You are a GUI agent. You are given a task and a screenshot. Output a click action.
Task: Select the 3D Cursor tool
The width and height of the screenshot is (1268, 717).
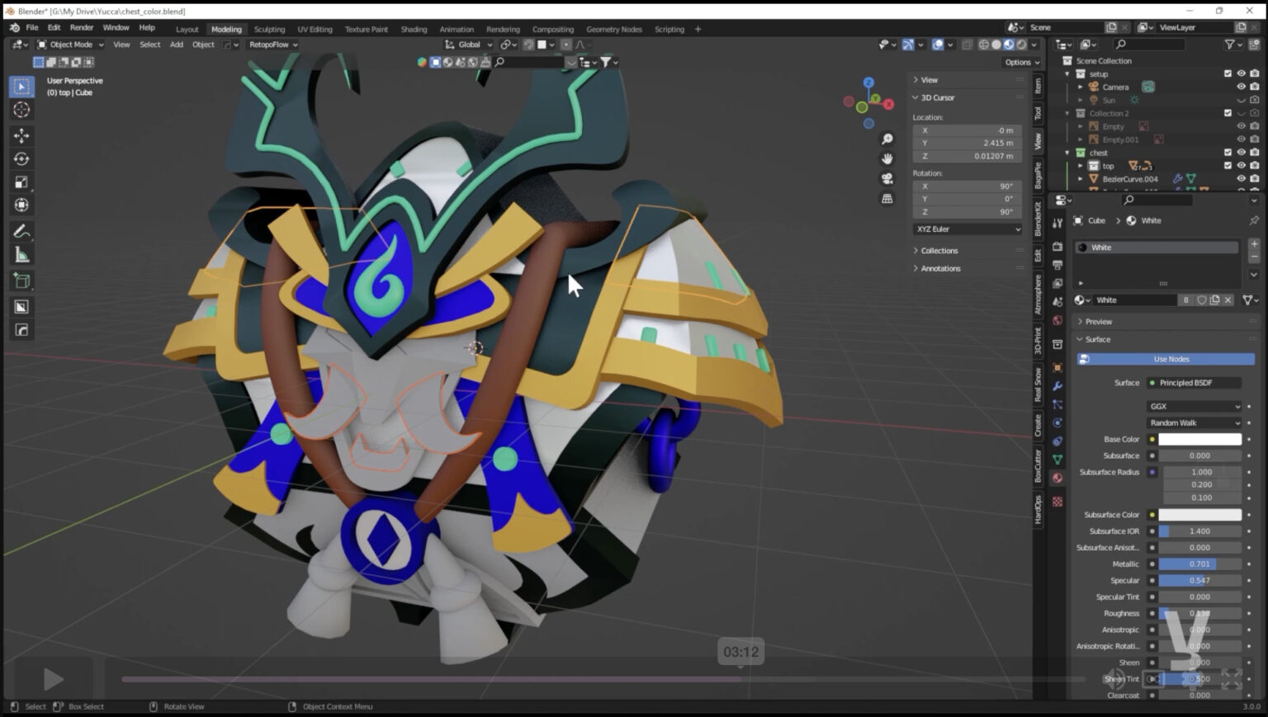(21, 110)
